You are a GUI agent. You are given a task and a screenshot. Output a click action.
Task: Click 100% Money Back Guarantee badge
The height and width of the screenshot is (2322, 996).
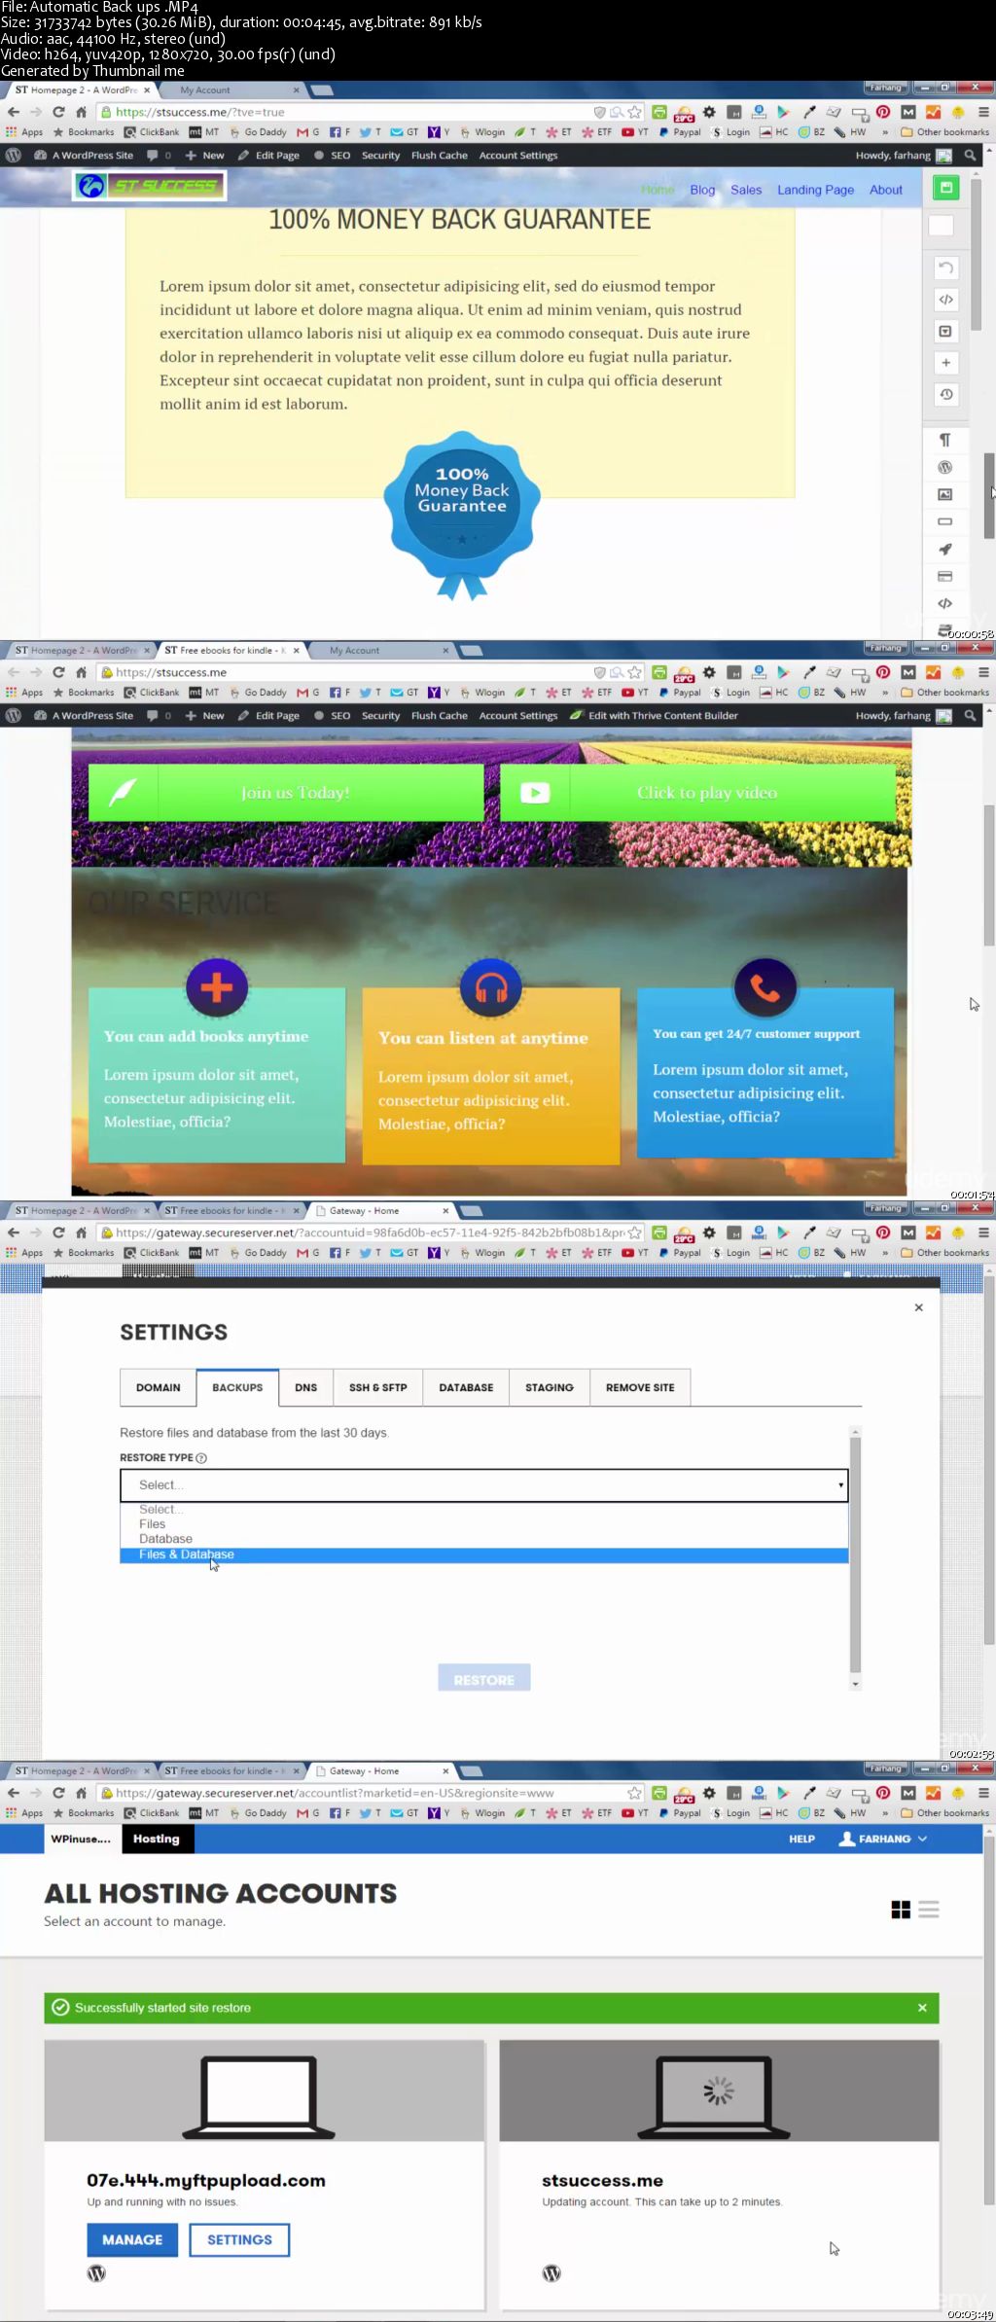point(462,515)
